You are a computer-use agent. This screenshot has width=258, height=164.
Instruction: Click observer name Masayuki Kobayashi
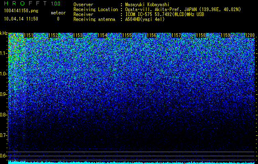pos(147,5)
